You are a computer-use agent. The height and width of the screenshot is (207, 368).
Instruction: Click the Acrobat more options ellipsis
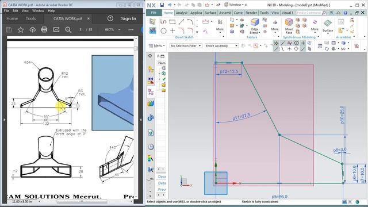[131, 29]
